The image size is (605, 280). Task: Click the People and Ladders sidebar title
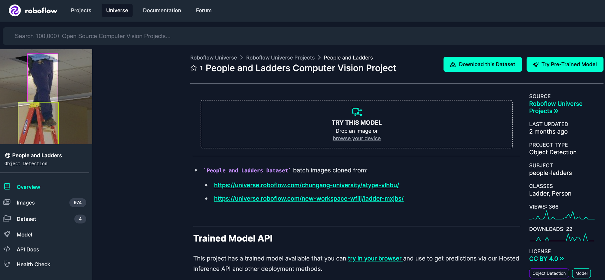(37, 155)
